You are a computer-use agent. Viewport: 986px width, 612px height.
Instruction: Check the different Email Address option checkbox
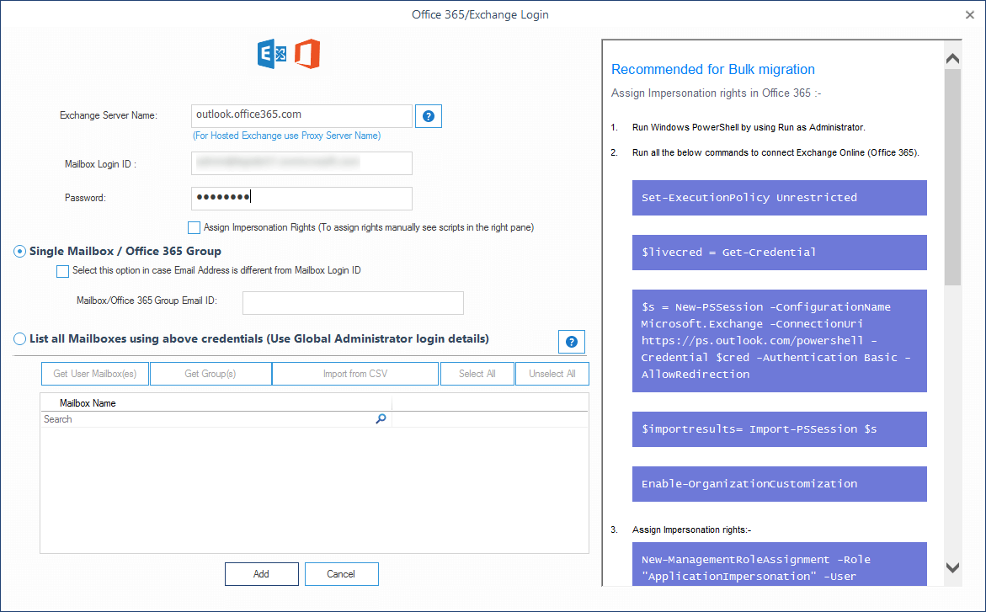(x=63, y=271)
